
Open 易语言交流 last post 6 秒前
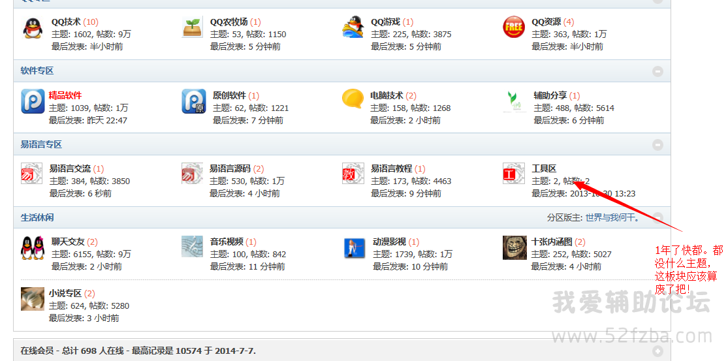(100, 193)
